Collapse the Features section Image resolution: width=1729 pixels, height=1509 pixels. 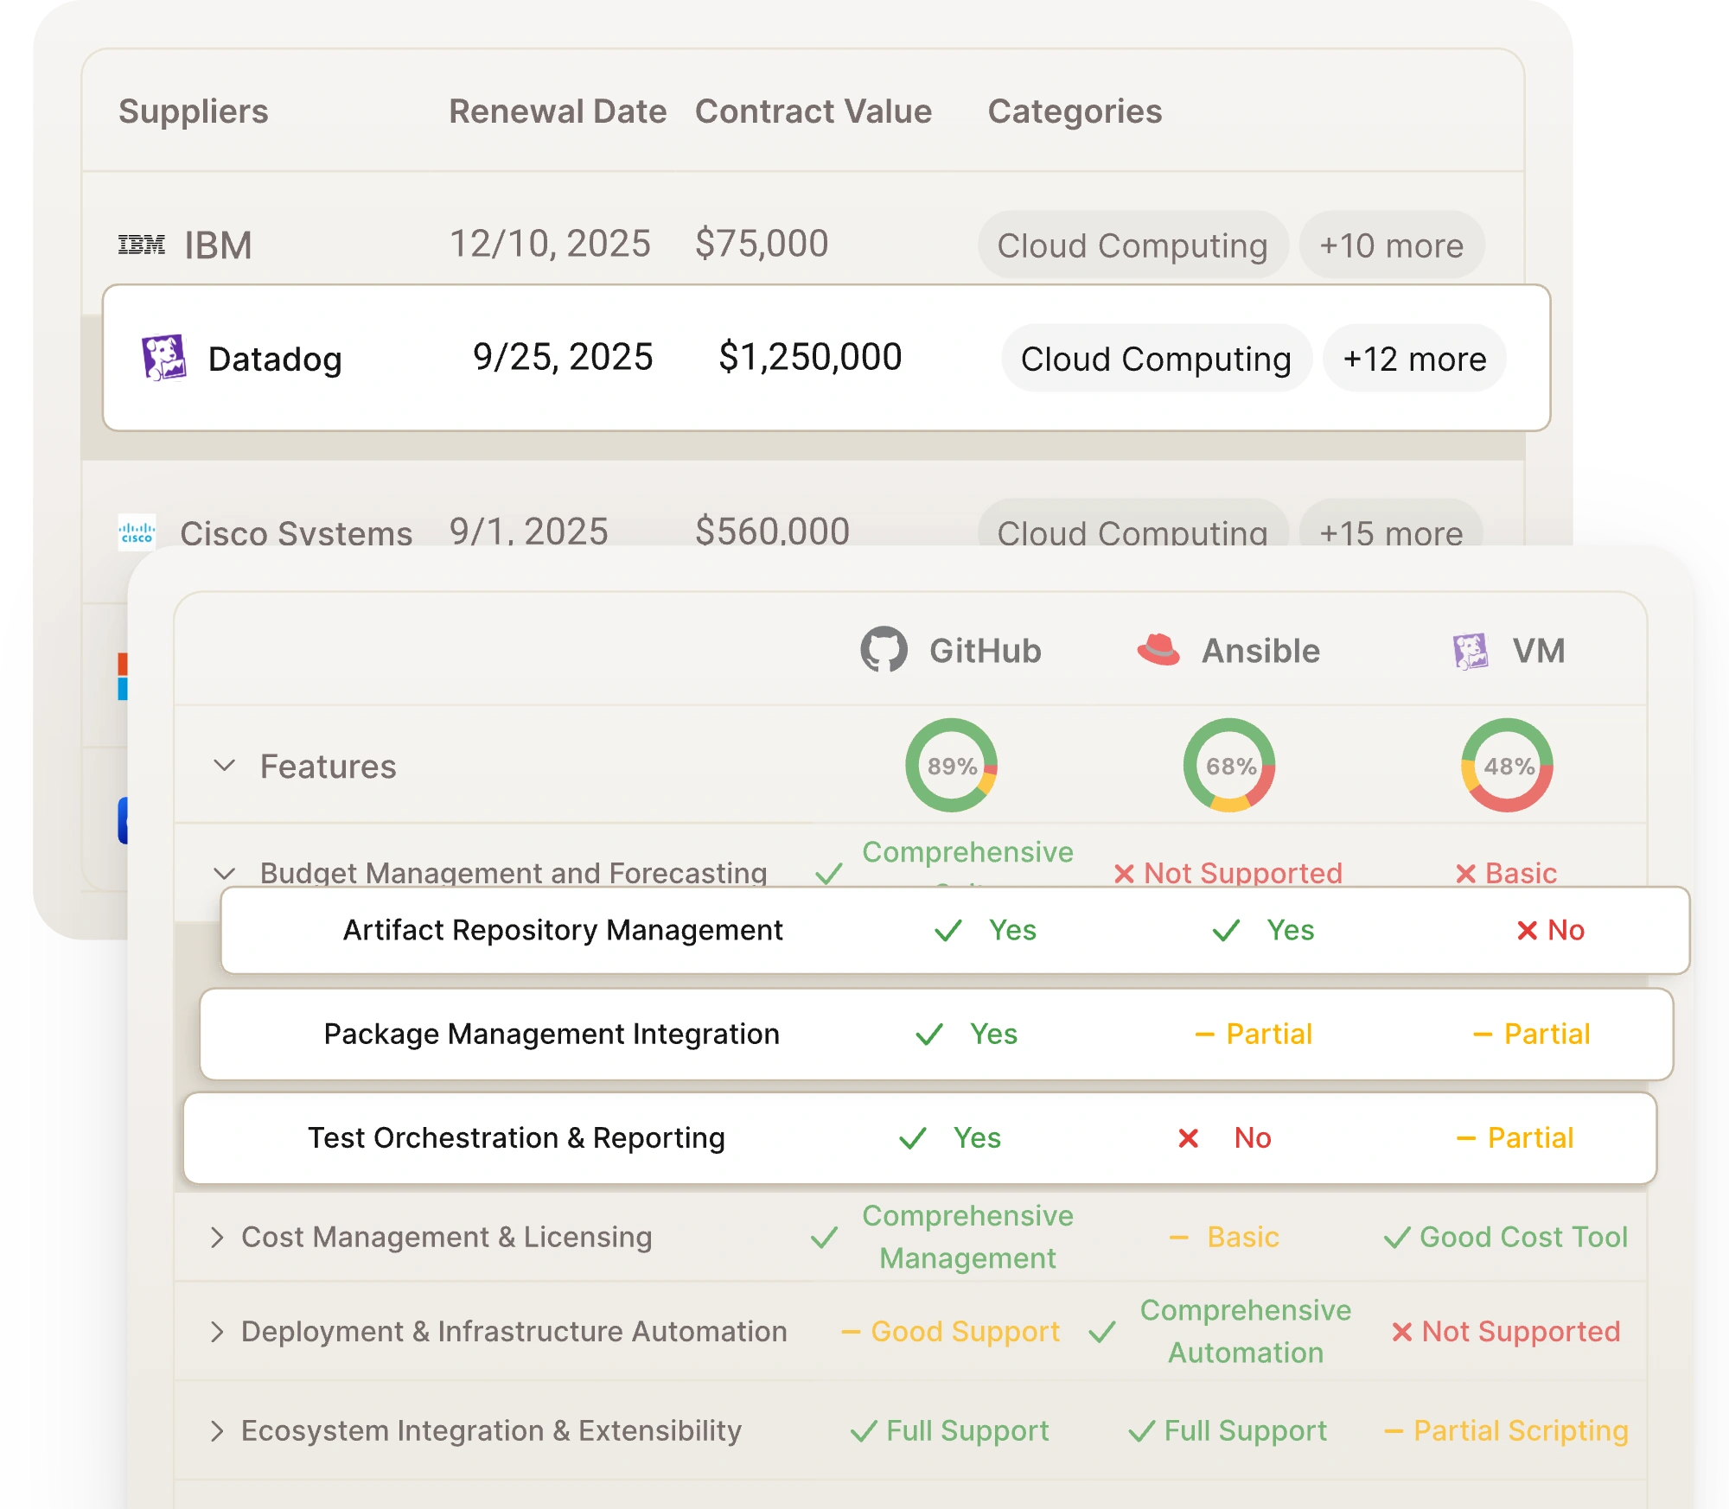pyautogui.click(x=223, y=764)
